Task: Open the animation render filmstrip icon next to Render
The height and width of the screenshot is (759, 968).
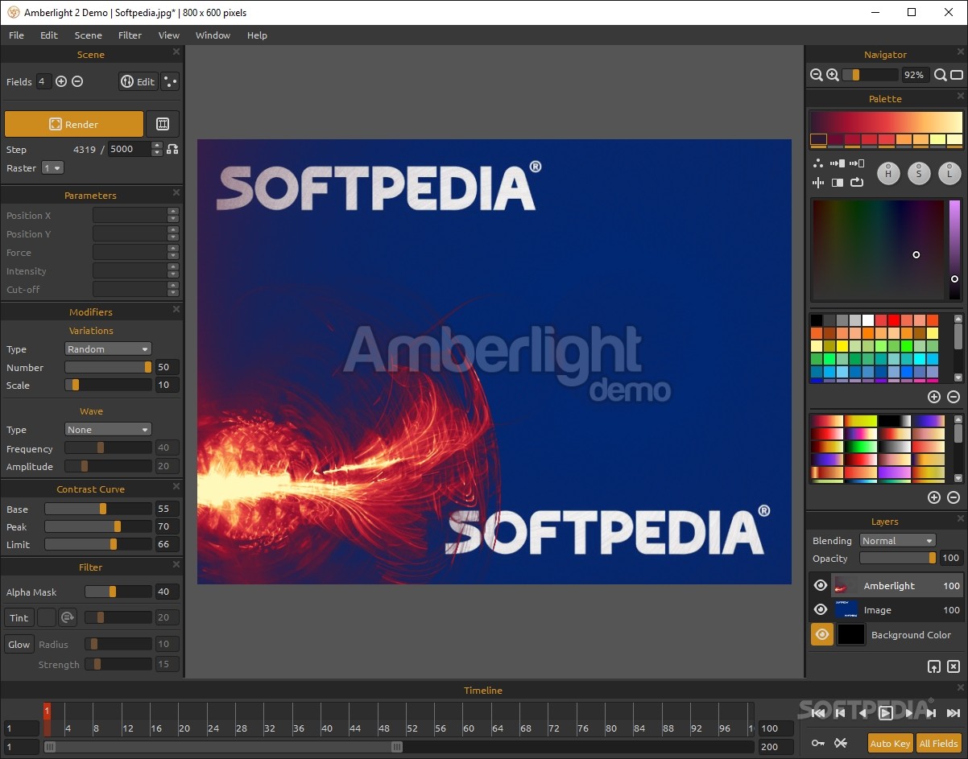Action: (163, 124)
